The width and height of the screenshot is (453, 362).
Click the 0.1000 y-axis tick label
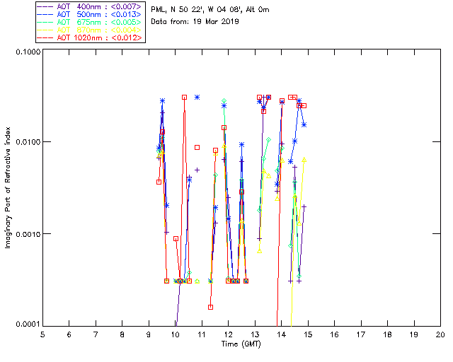[x=28, y=52]
